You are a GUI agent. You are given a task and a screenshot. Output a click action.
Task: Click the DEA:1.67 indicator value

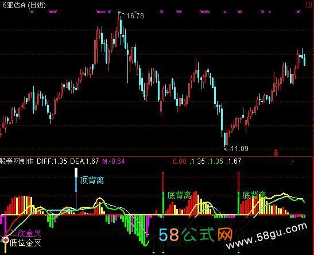point(84,161)
